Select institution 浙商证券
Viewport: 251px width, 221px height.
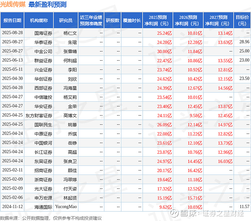point(43,180)
